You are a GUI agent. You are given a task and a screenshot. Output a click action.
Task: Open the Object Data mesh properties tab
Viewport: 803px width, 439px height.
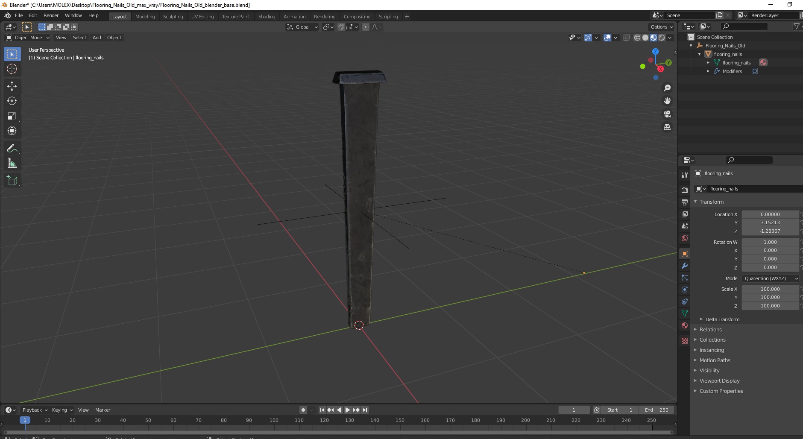[x=685, y=313]
